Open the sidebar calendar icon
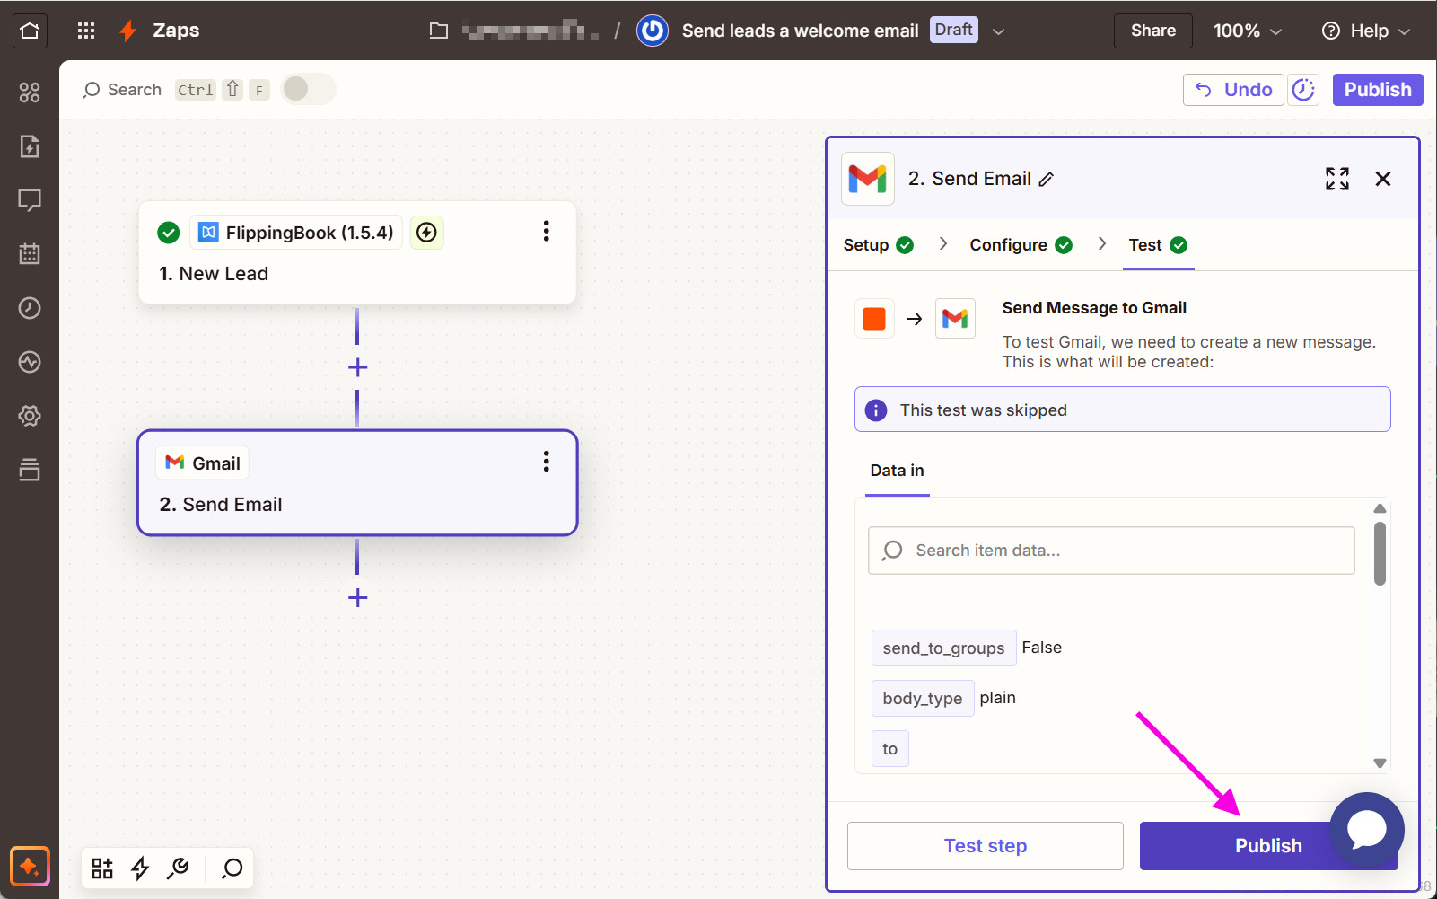This screenshot has height=899, width=1437. point(30,254)
